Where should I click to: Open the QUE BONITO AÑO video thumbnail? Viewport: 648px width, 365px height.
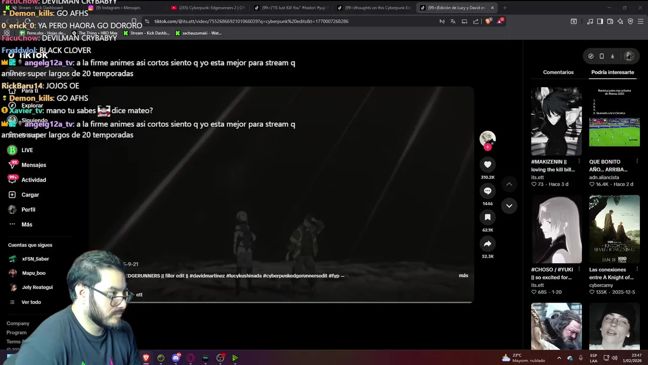tap(614, 121)
